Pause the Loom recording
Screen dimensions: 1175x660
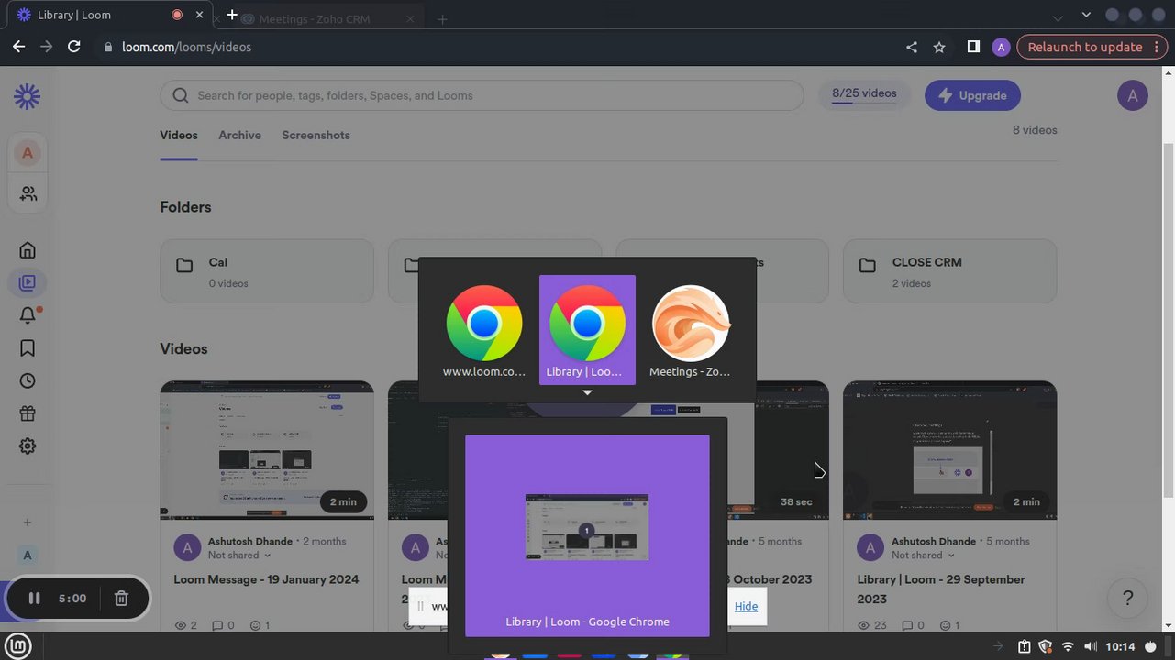[34, 599]
